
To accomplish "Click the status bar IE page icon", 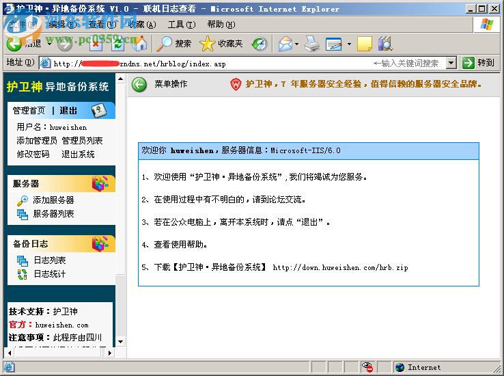I will 10,367.
